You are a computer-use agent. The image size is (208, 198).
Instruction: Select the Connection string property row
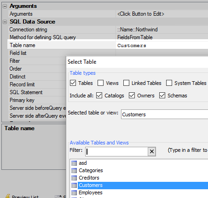(108, 30)
